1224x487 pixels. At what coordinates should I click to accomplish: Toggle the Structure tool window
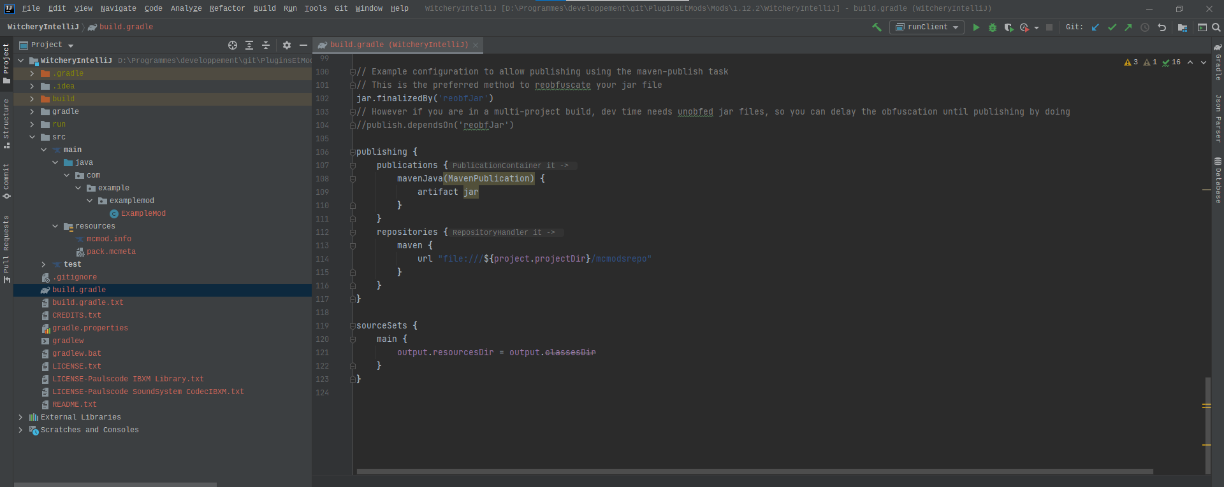[x=6, y=122]
